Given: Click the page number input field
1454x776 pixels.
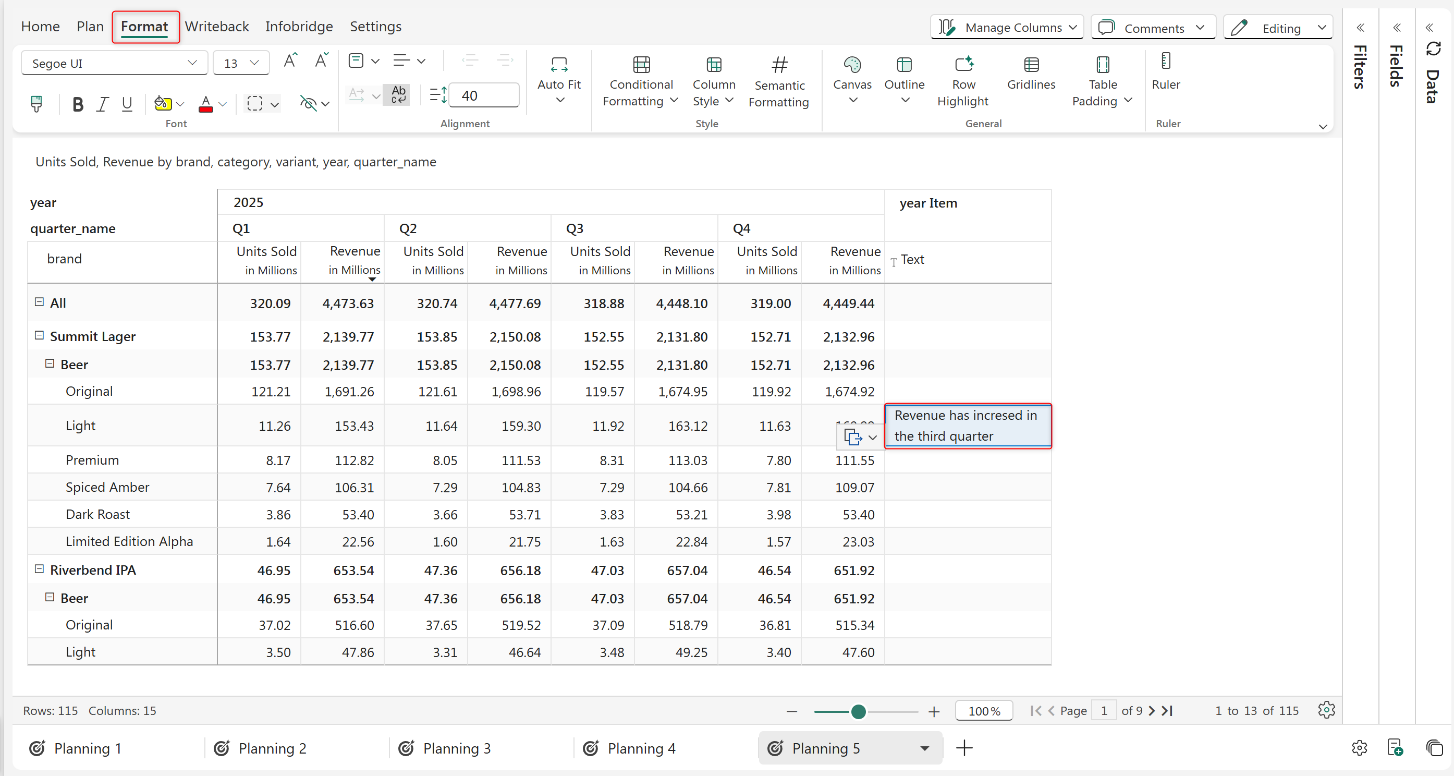Looking at the screenshot, I should pos(1104,710).
